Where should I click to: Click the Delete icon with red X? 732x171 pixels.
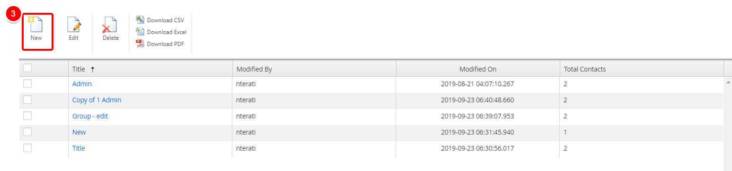click(x=110, y=25)
